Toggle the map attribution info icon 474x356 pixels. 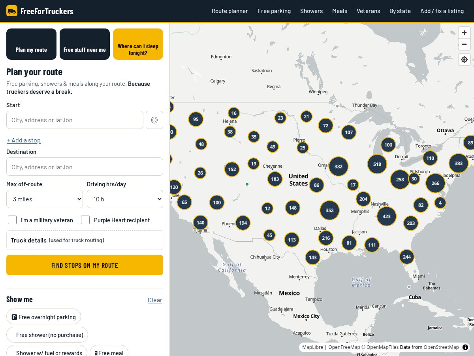point(465,347)
